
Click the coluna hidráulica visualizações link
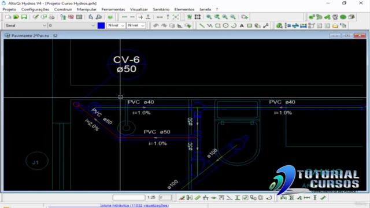tap(135, 206)
